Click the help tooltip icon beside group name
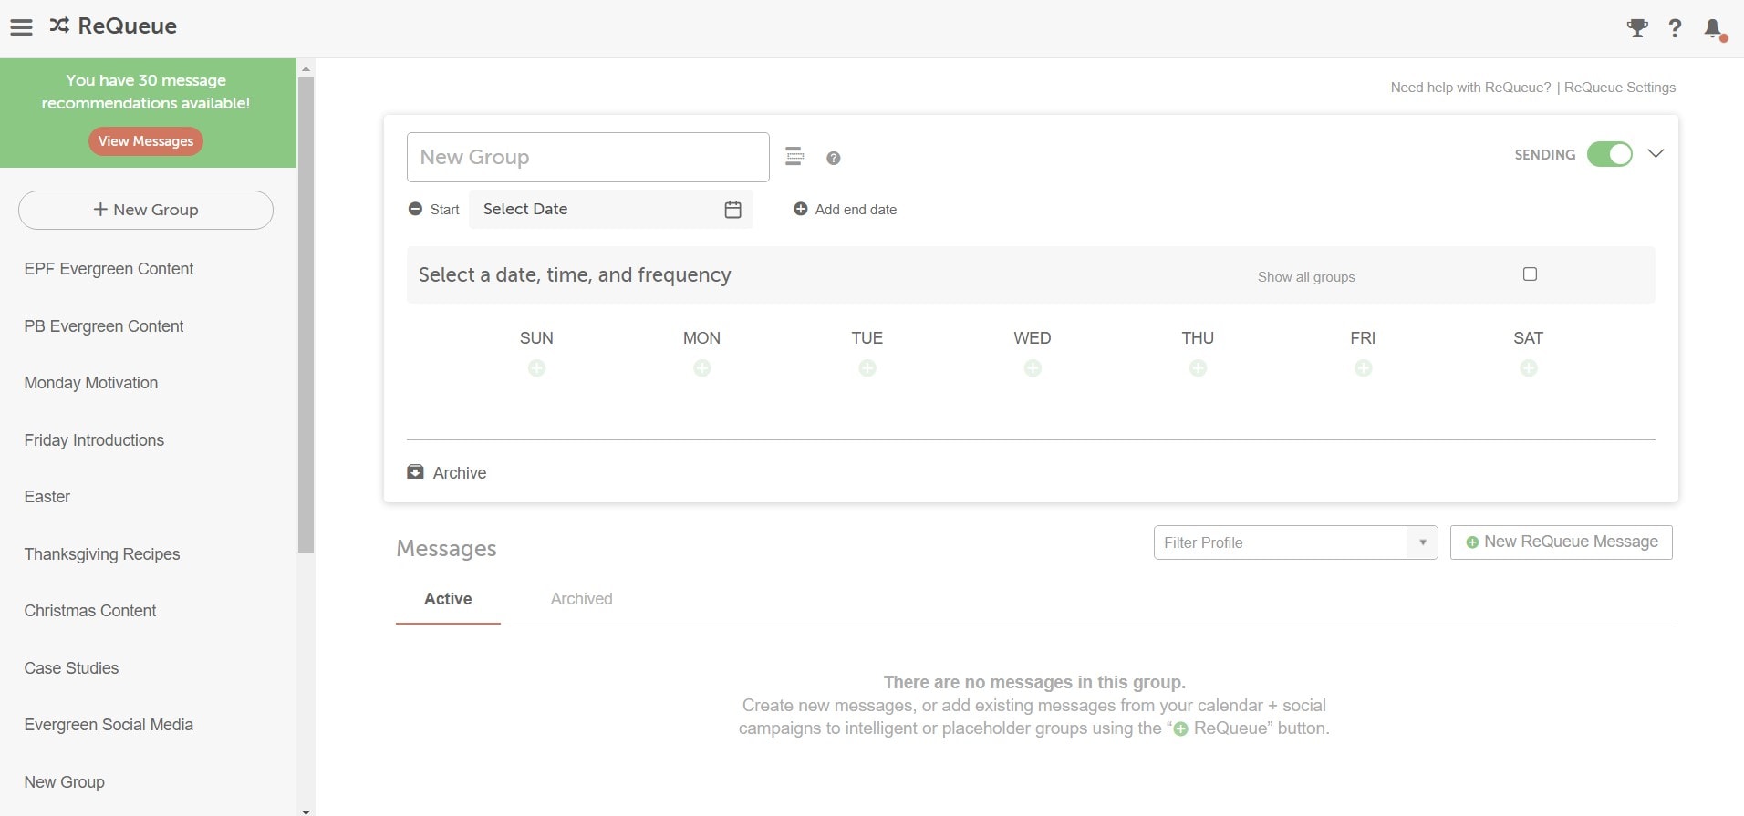The image size is (1744, 816). pyautogui.click(x=833, y=158)
